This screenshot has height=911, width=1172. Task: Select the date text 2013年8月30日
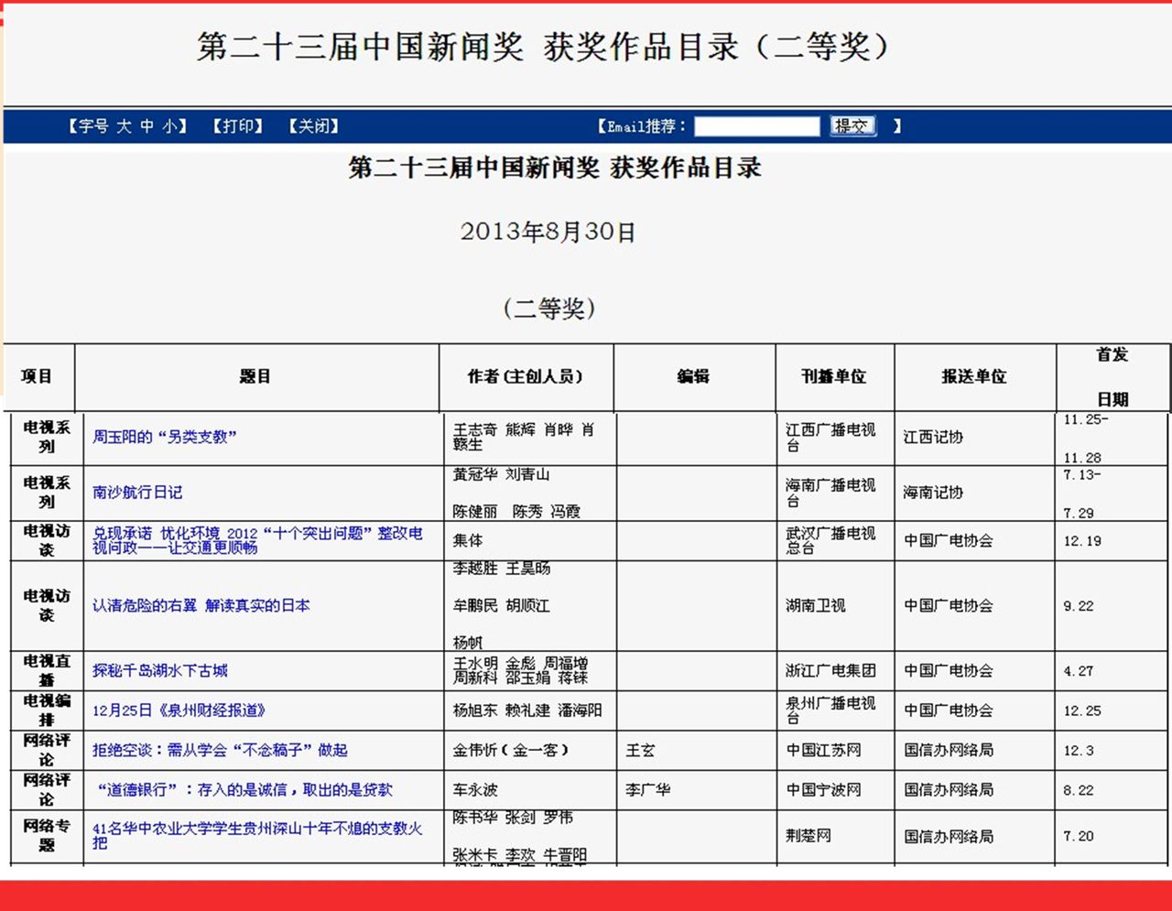[548, 232]
